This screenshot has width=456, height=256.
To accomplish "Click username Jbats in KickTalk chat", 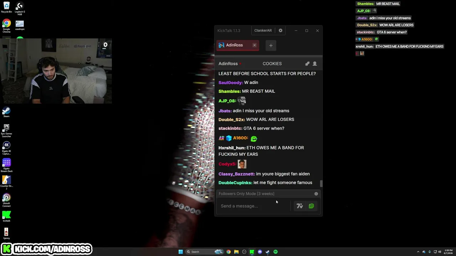I will point(225,111).
